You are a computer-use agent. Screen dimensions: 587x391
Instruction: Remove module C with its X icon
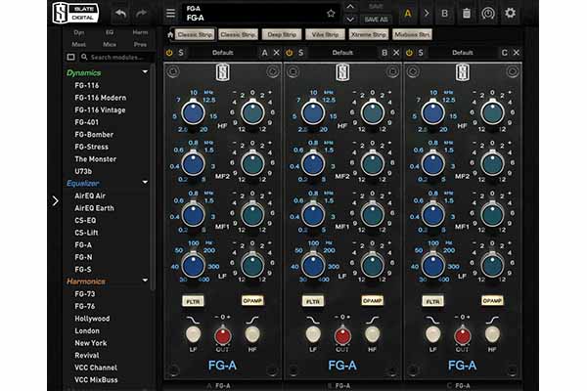(x=517, y=53)
